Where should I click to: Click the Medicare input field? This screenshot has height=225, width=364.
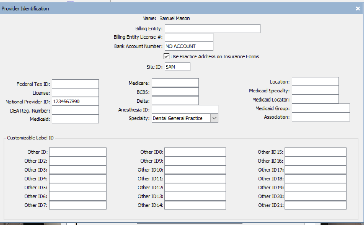[175, 83]
